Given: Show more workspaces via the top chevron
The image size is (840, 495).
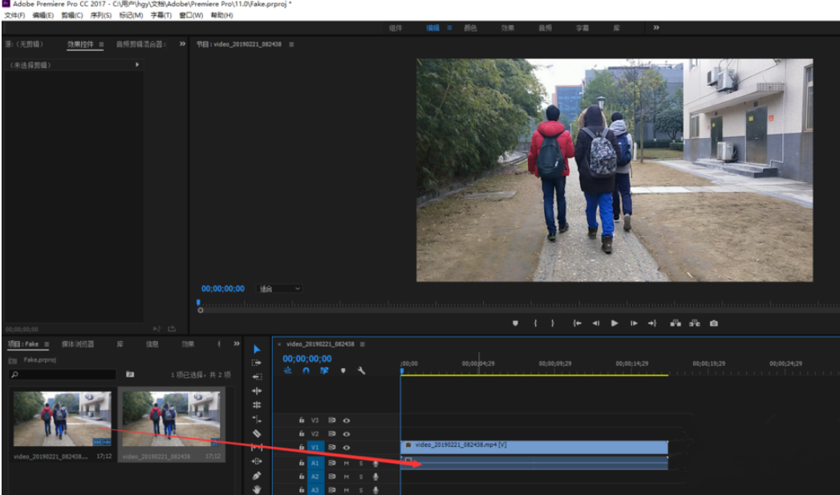Looking at the screenshot, I should coord(656,27).
